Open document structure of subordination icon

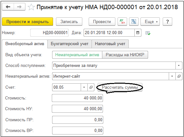pos(134,21)
